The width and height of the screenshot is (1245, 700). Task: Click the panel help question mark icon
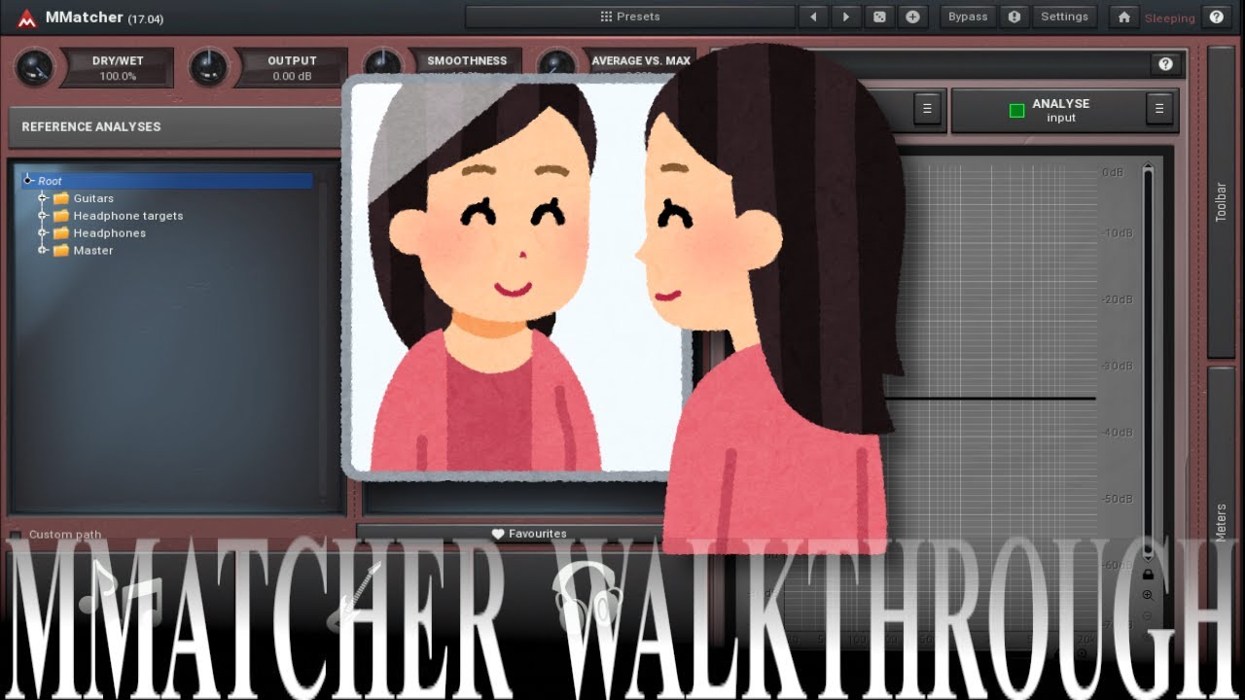1165,64
